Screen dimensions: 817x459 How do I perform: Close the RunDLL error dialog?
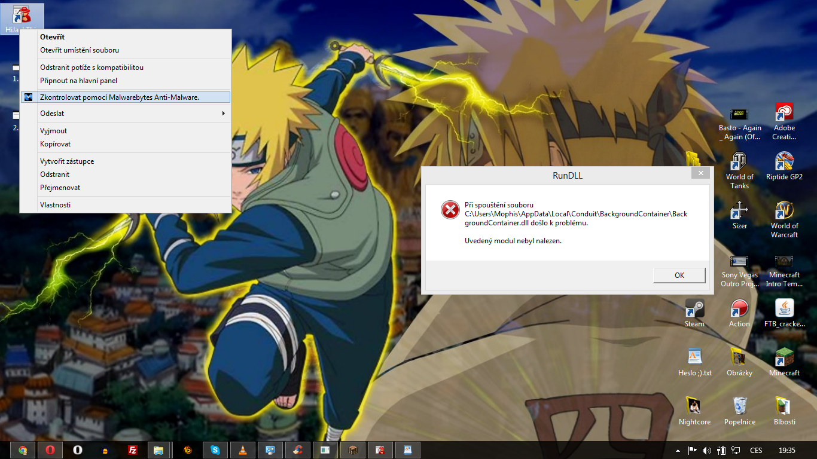(x=700, y=173)
